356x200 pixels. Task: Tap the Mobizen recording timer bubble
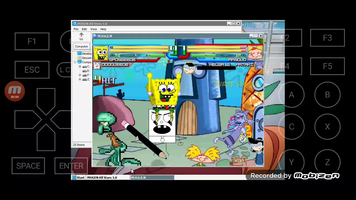[15, 91]
